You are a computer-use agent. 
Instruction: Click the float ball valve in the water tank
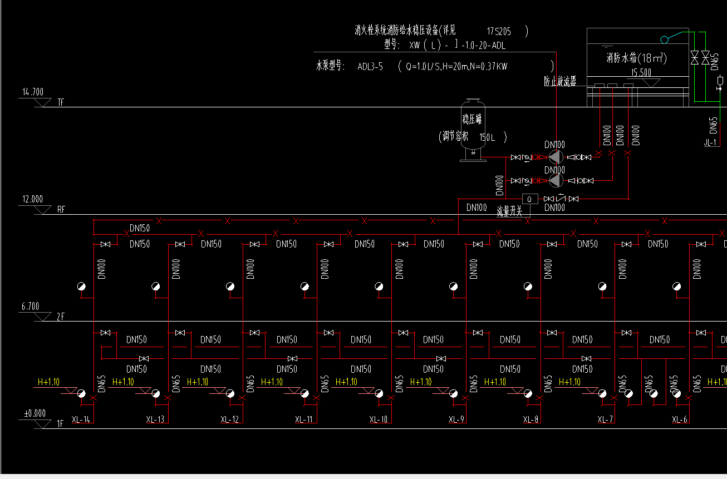point(664,39)
